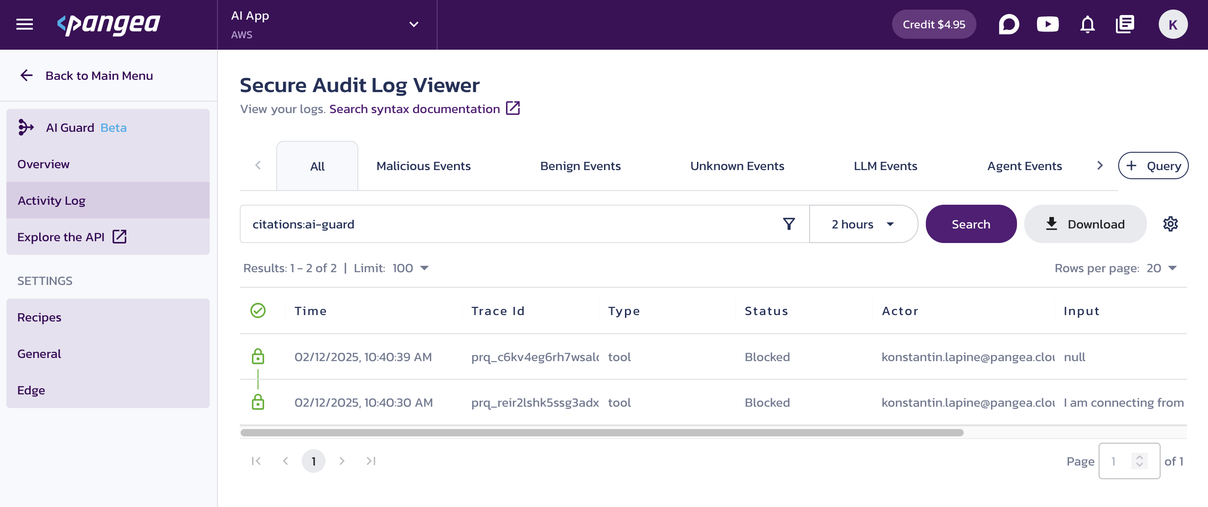Go to next page of results
The image size is (1208, 507).
[342, 461]
